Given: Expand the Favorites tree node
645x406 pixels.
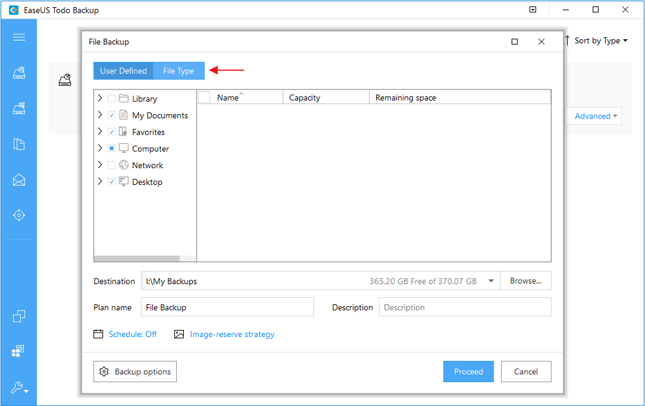Looking at the screenshot, I should (100, 131).
